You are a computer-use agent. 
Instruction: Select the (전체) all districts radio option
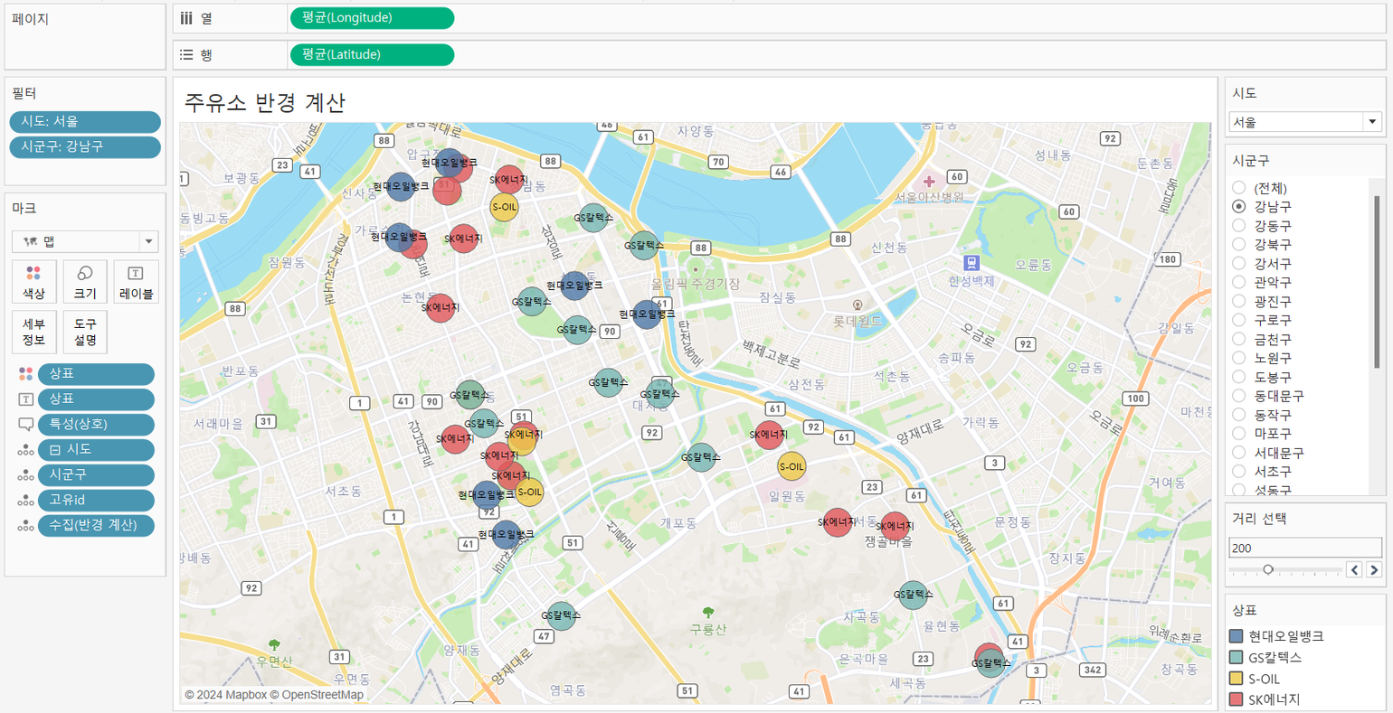1239,188
